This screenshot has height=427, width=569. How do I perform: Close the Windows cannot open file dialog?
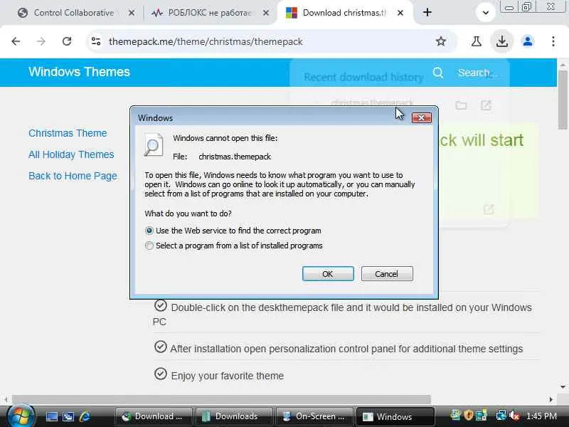pyautogui.click(x=421, y=117)
